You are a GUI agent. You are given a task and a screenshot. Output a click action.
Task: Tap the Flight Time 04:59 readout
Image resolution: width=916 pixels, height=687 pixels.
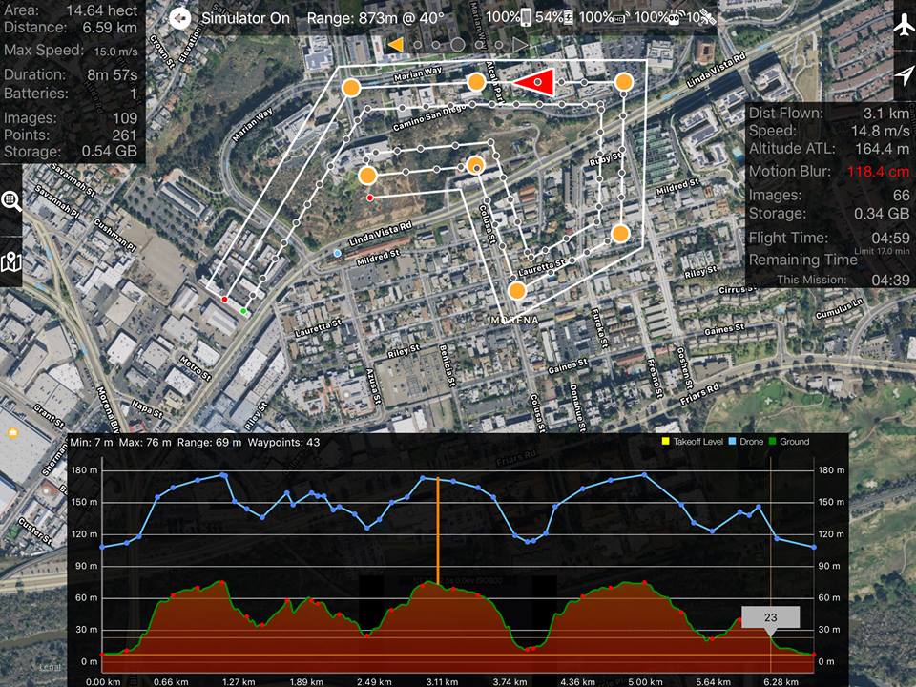tap(890, 238)
